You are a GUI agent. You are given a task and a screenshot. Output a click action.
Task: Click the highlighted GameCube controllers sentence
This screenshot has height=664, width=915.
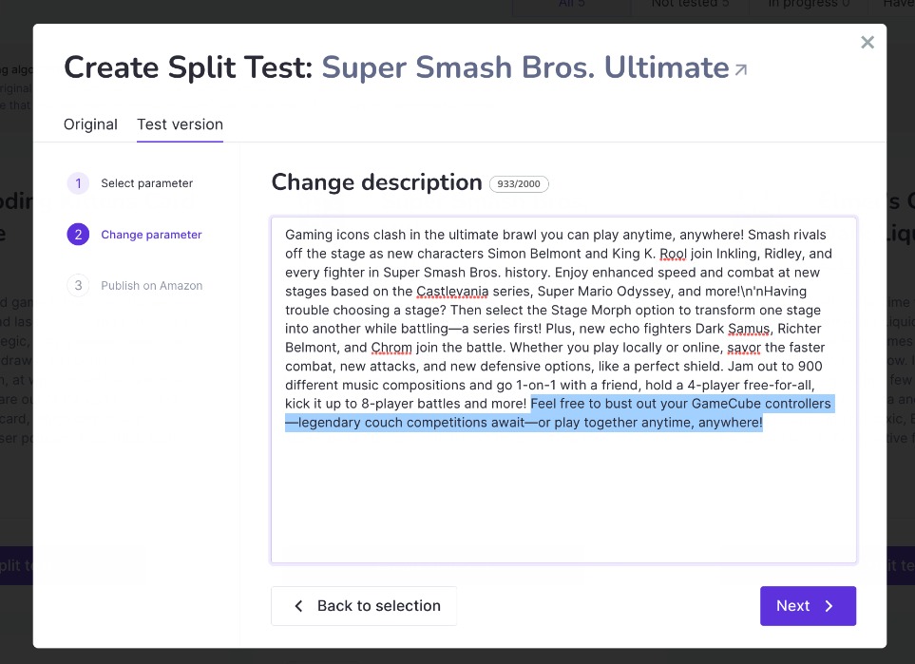561,413
